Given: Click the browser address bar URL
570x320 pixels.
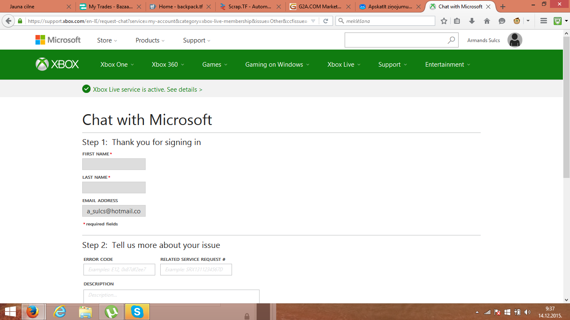Looking at the screenshot, I should pyautogui.click(x=167, y=21).
